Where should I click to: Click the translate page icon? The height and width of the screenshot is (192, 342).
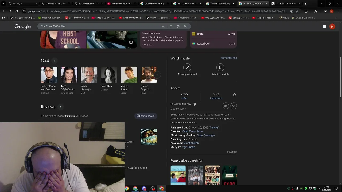pyautogui.click(x=291, y=11)
